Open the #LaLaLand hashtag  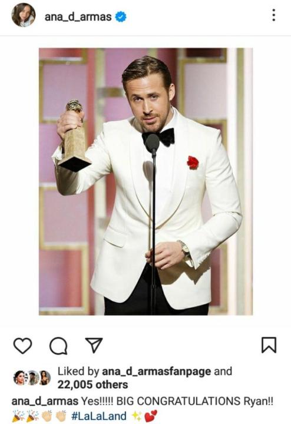point(99,416)
